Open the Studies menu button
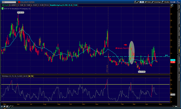The width and height of the screenshot is (181, 109). pyautogui.click(x=165, y=2)
